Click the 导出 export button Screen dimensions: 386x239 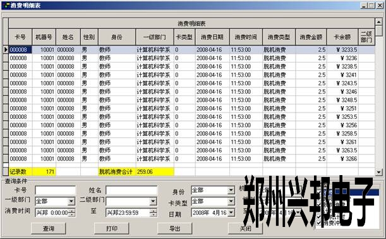pos(175,229)
